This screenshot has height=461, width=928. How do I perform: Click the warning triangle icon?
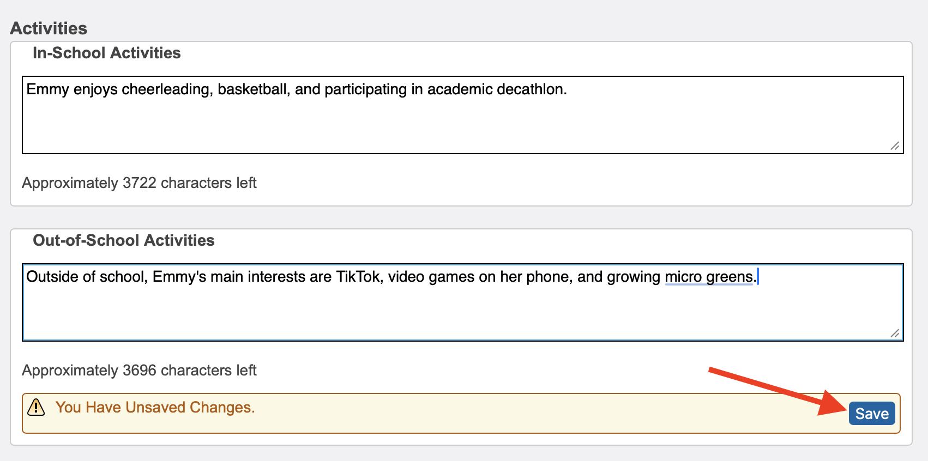coord(36,407)
